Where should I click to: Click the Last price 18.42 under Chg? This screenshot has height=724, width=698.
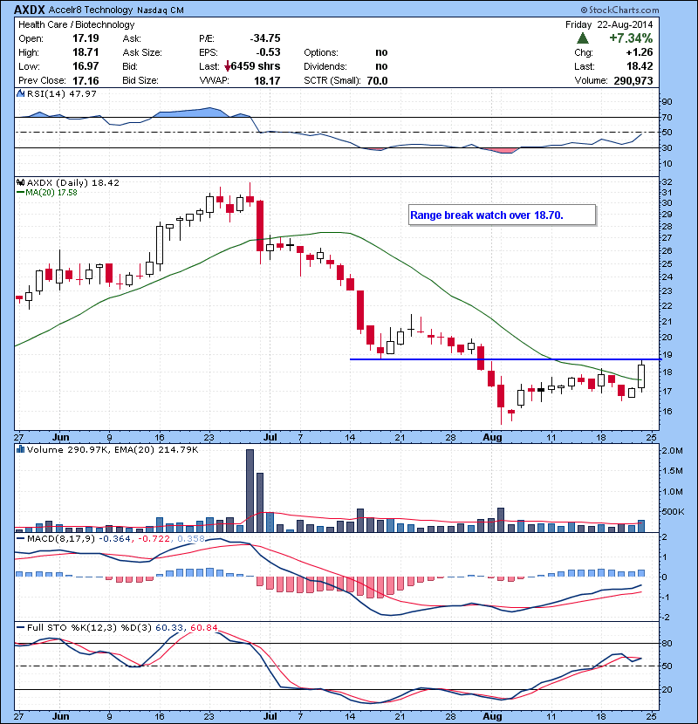[x=640, y=66]
